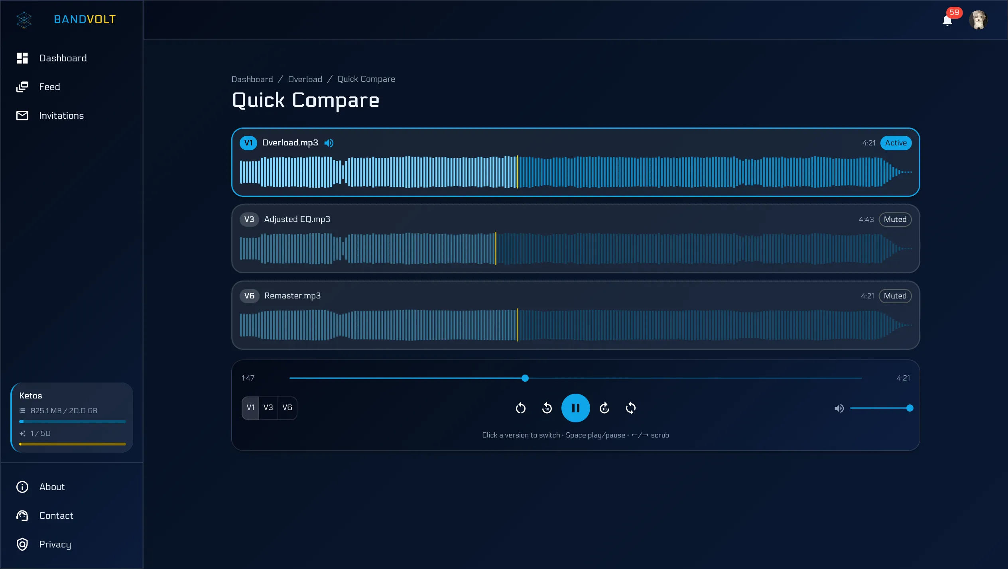Viewport: 1008px width, 569px height.
Task: Click the Overload.mp3 file name
Action: tap(290, 143)
